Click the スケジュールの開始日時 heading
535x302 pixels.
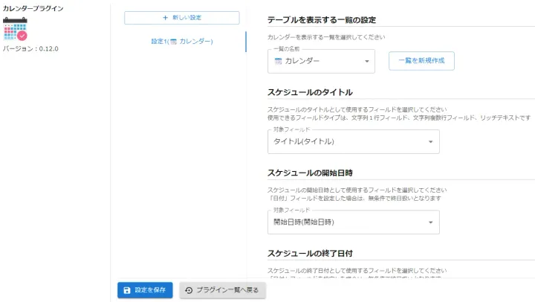(x=310, y=173)
